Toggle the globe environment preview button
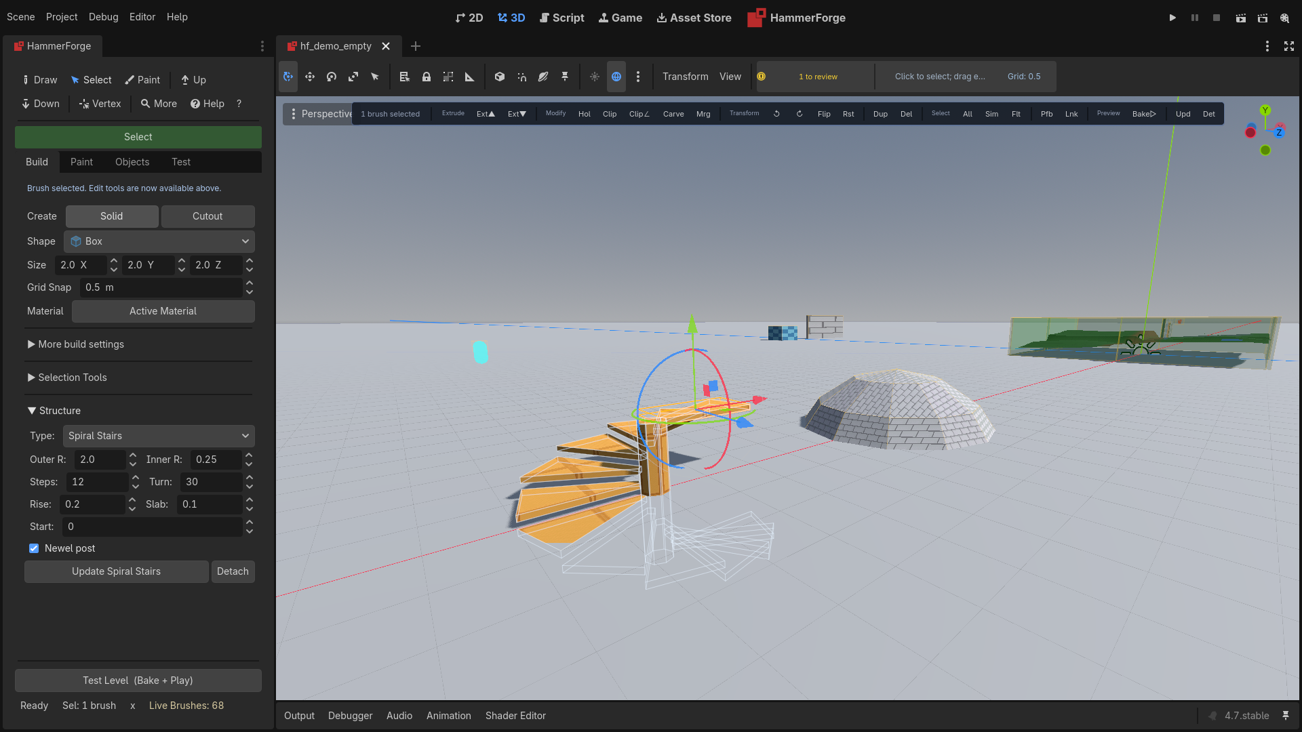Screen dimensions: 1302x732 coord(616,77)
